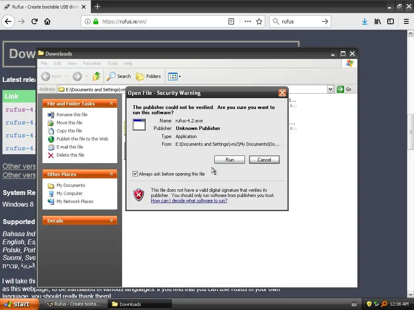Click security shield tray icon
Image resolution: width=414 pixels, height=310 pixels.
point(369,304)
